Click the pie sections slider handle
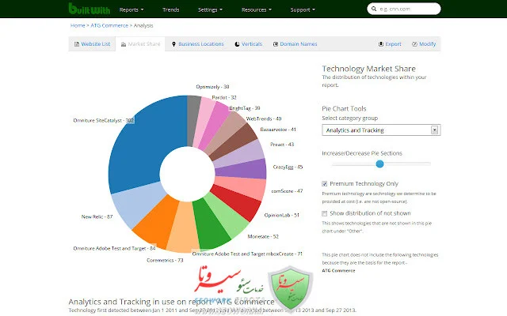The width and height of the screenshot is (507, 316). [379, 164]
